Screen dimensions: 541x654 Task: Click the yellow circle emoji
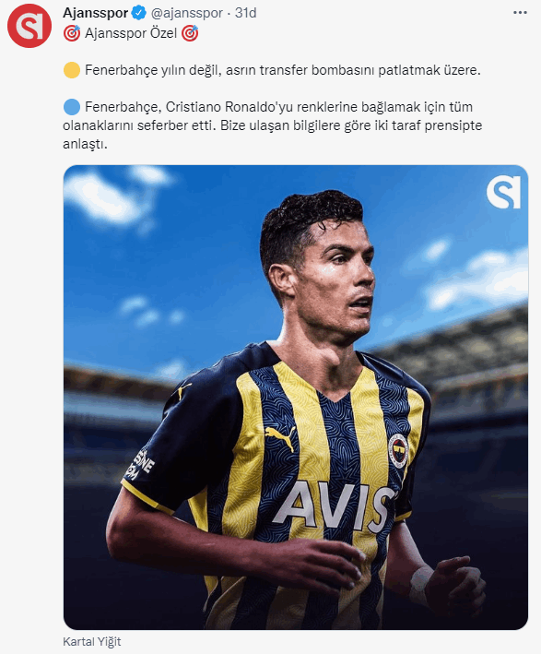(72, 70)
